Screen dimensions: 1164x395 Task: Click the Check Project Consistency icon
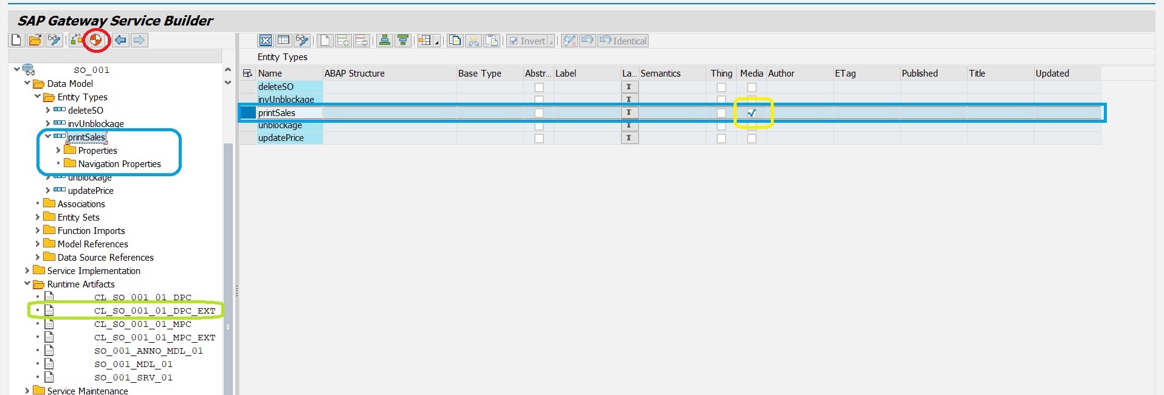[77, 40]
